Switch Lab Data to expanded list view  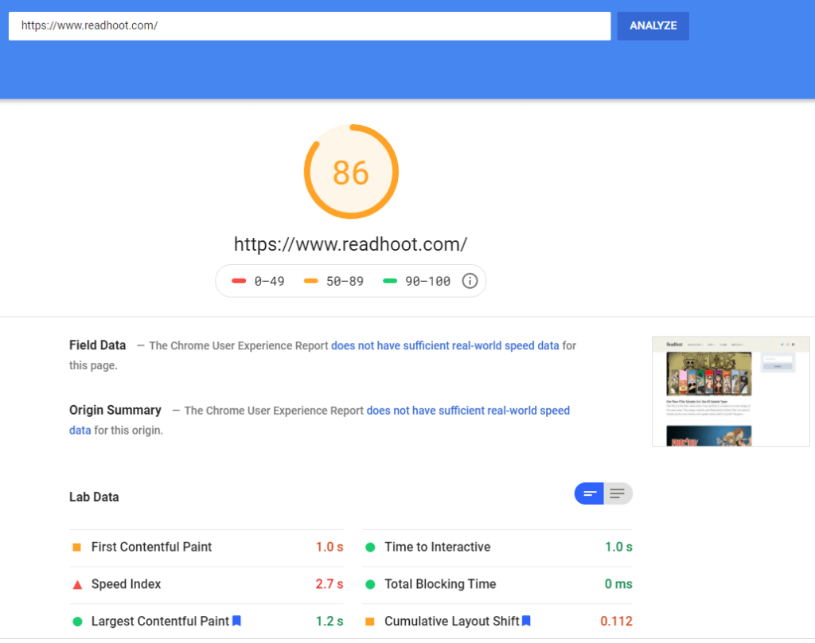coord(618,494)
